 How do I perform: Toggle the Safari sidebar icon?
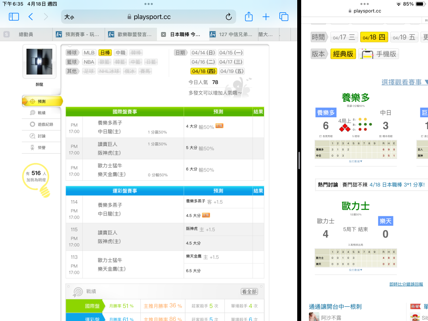click(13, 17)
